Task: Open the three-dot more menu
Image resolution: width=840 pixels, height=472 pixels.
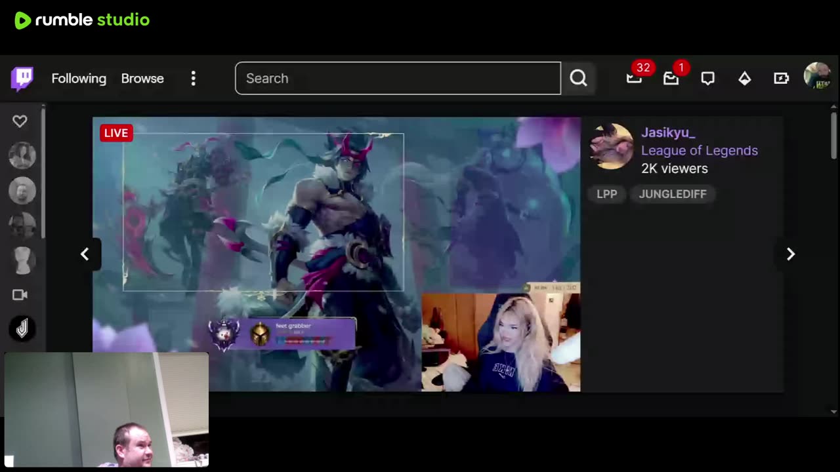Action: (x=193, y=79)
